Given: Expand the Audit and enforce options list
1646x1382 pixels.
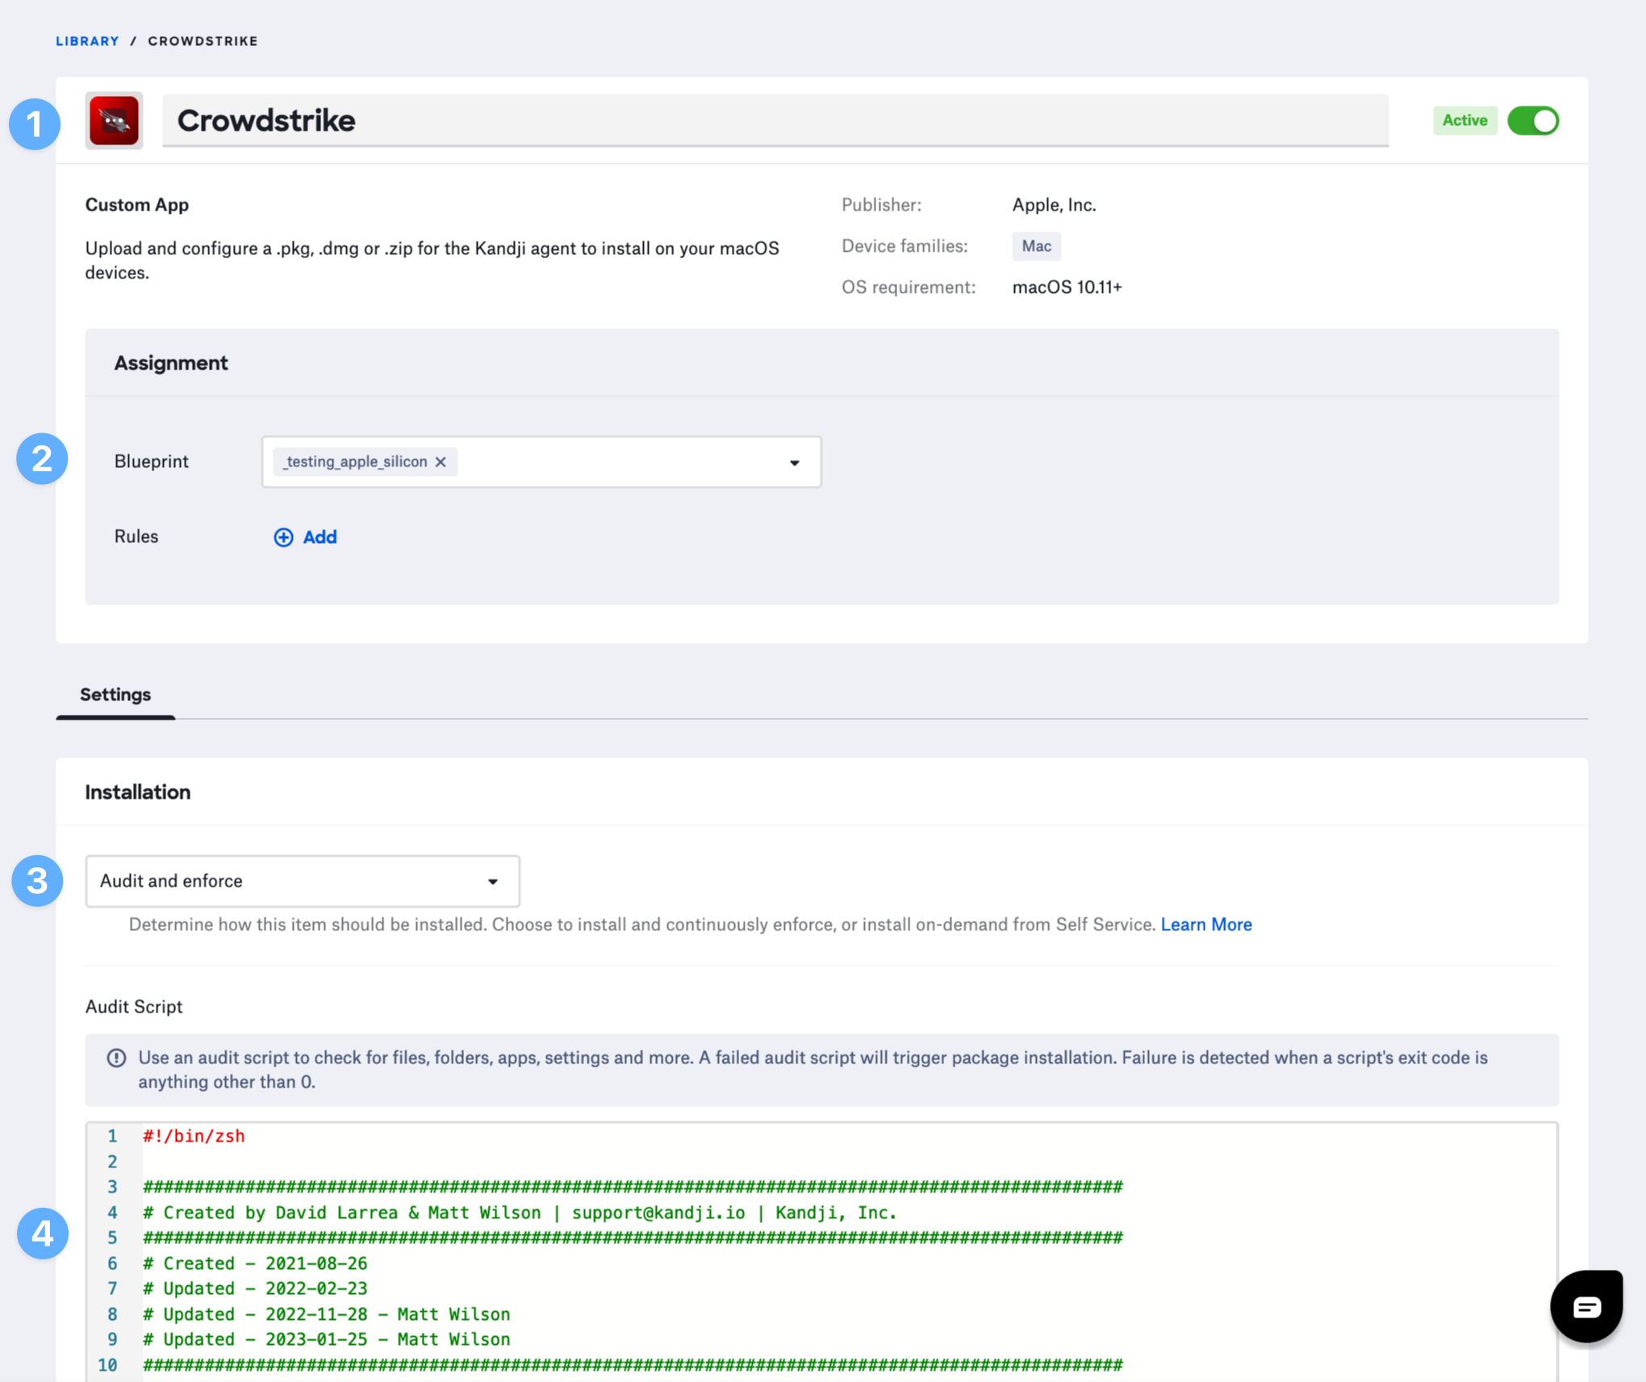Looking at the screenshot, I should [x=492, y=881].
